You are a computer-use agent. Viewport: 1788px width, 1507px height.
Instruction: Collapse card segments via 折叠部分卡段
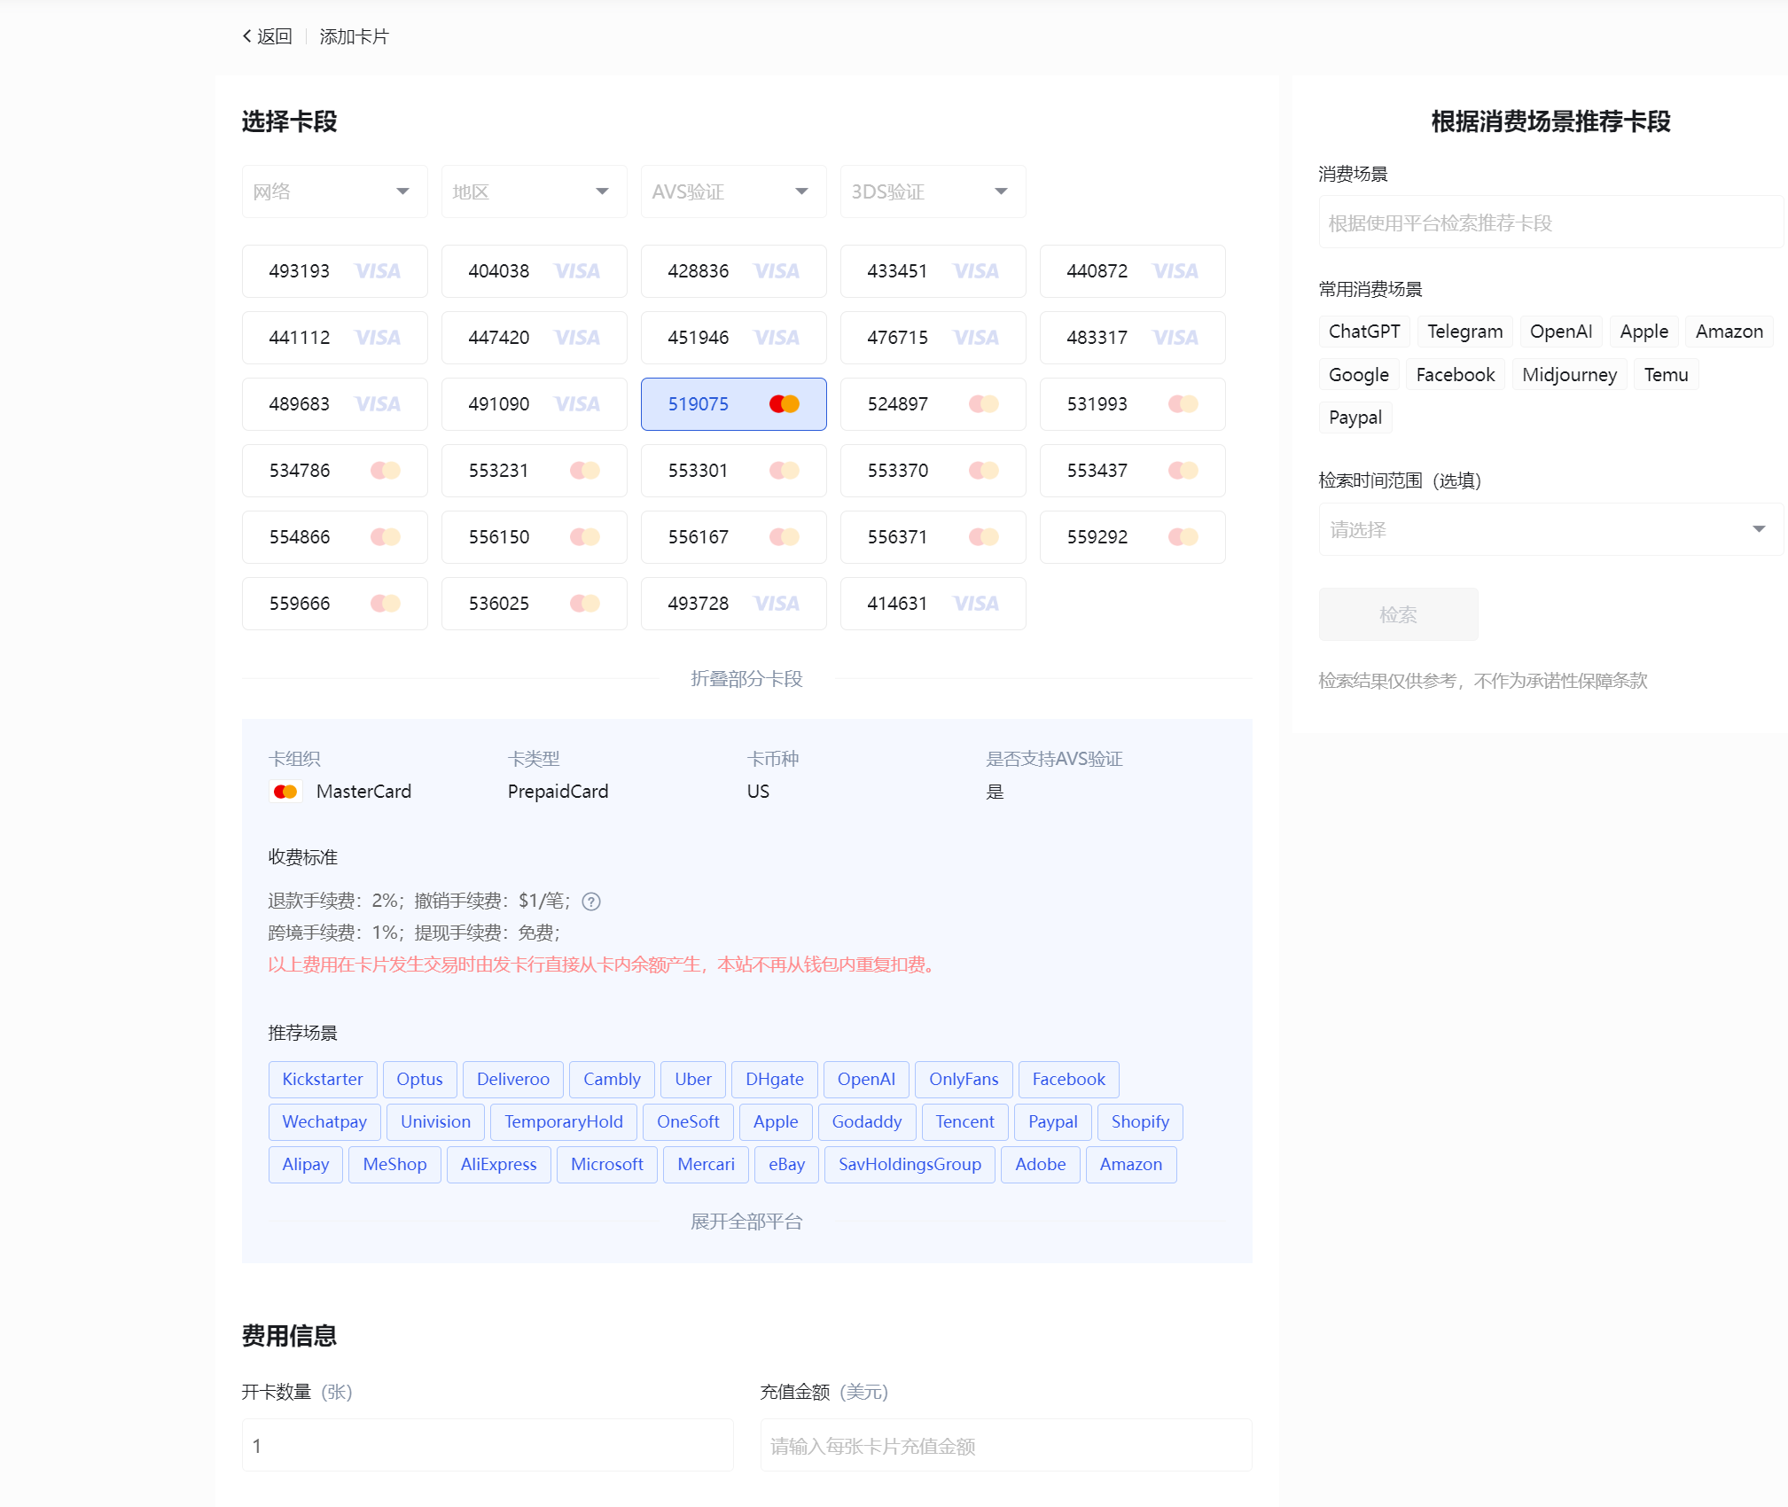click(x=746, y=679)
